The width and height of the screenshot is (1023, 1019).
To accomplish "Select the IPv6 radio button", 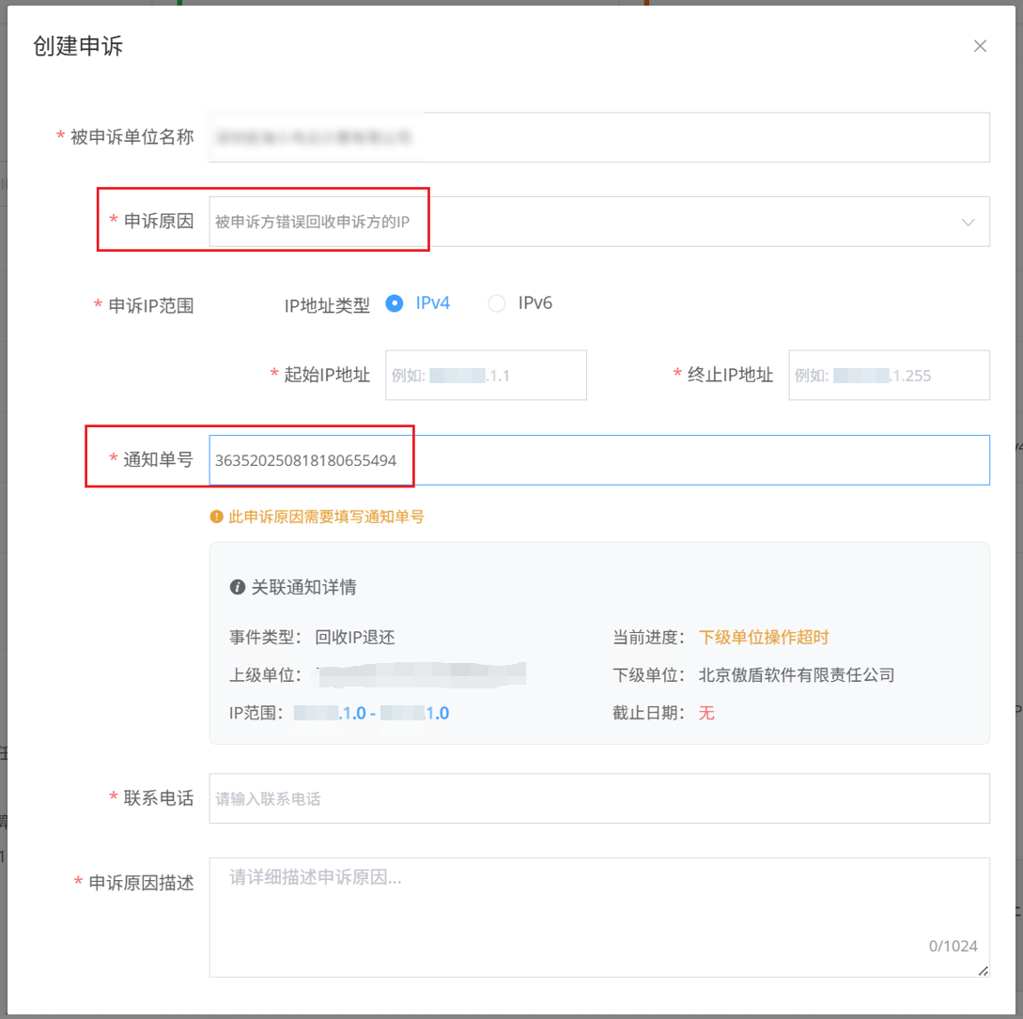I will coord(497,303).
